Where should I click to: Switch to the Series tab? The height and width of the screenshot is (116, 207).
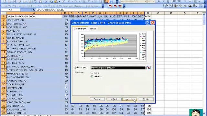93,29
